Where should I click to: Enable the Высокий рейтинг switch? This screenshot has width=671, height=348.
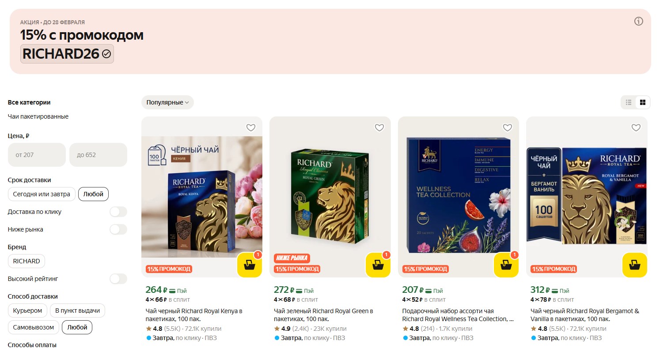118,279
